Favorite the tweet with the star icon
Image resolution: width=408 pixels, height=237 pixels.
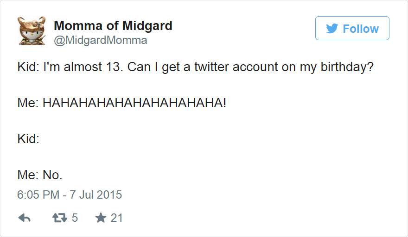(x=101, y=218)
